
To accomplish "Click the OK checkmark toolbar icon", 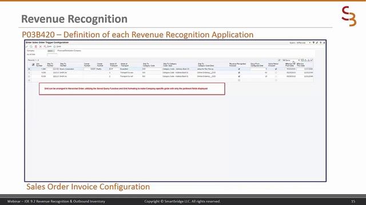I will coord(27,47).
